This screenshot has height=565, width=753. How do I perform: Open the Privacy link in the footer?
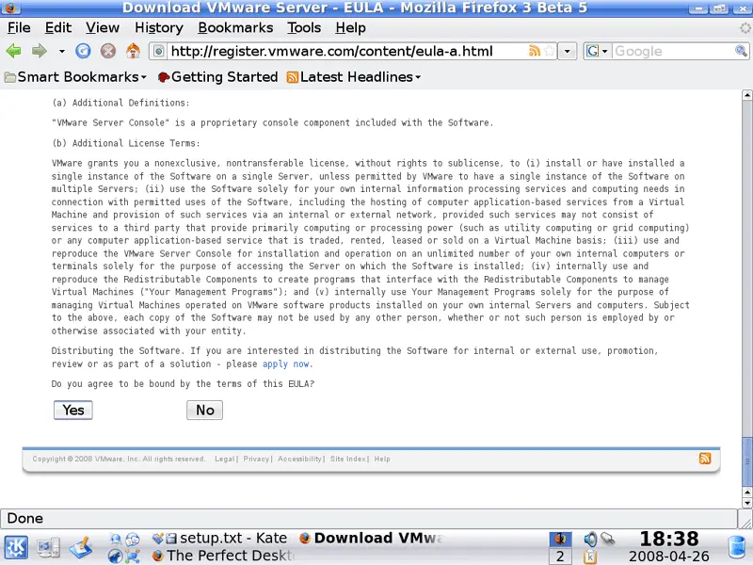256,459
